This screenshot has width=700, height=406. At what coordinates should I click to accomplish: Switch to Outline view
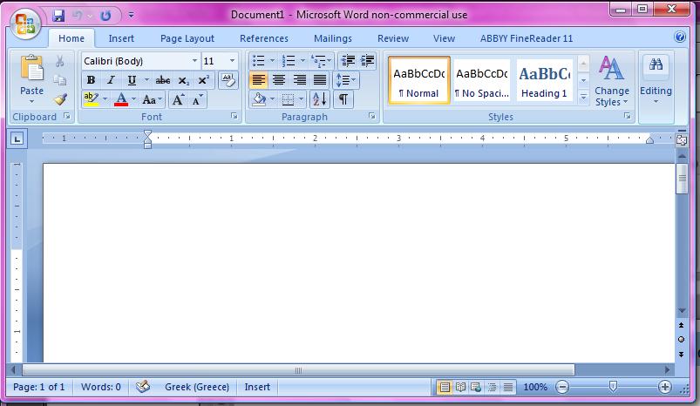[492, 387]
